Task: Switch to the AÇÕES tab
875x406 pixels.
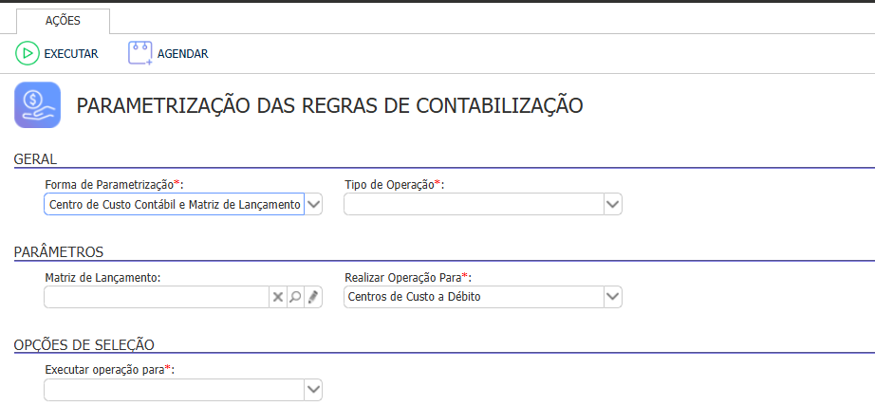Action: (x=64, y=20)
